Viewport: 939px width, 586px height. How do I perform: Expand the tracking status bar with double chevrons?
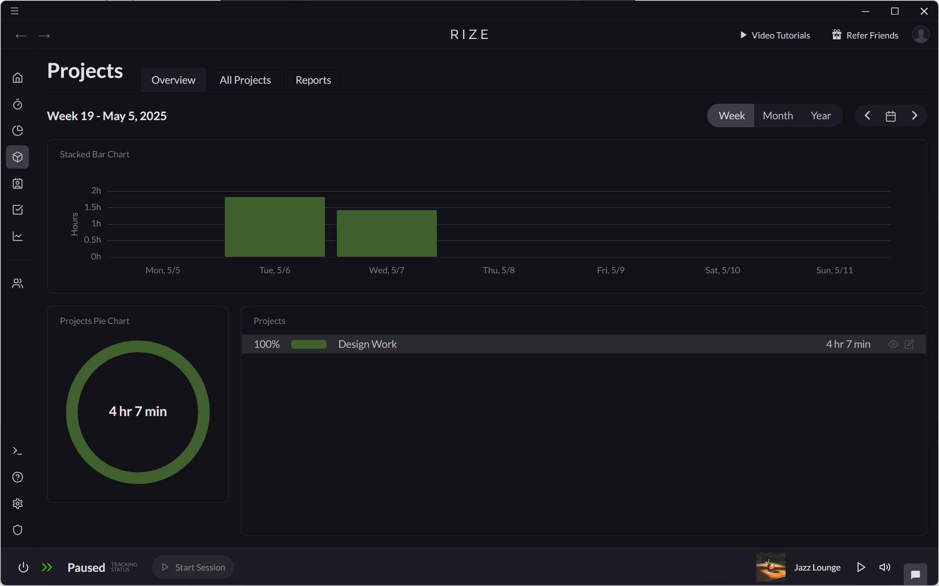[x=47, y=567]
